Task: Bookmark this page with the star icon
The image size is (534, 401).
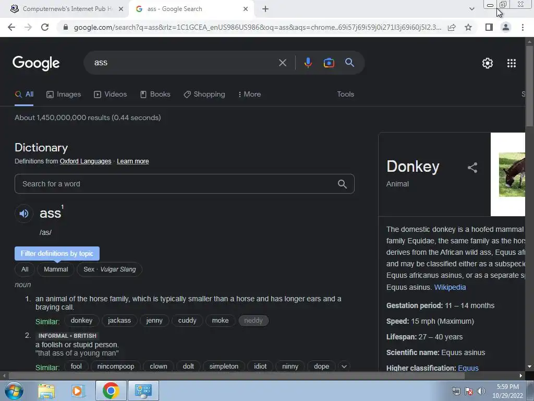Action: [x=468, y=27]
